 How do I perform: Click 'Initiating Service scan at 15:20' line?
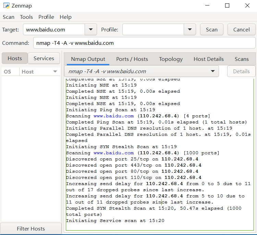[115, 221]
